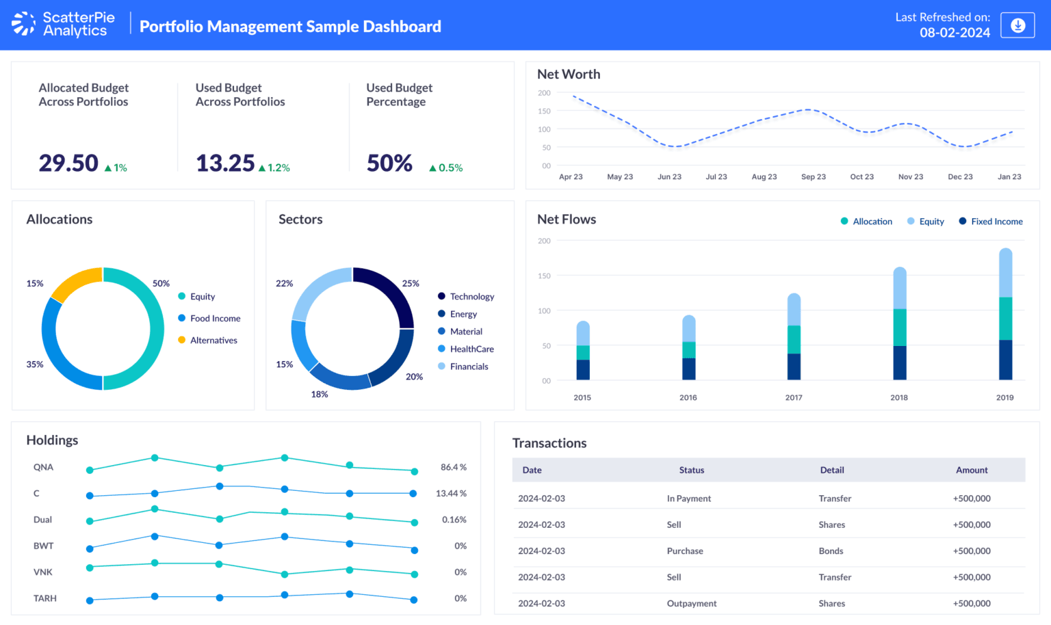Click the 2019 bar in Net Flows chart
Viewport: 1051px width, 625px height.
1005,315
